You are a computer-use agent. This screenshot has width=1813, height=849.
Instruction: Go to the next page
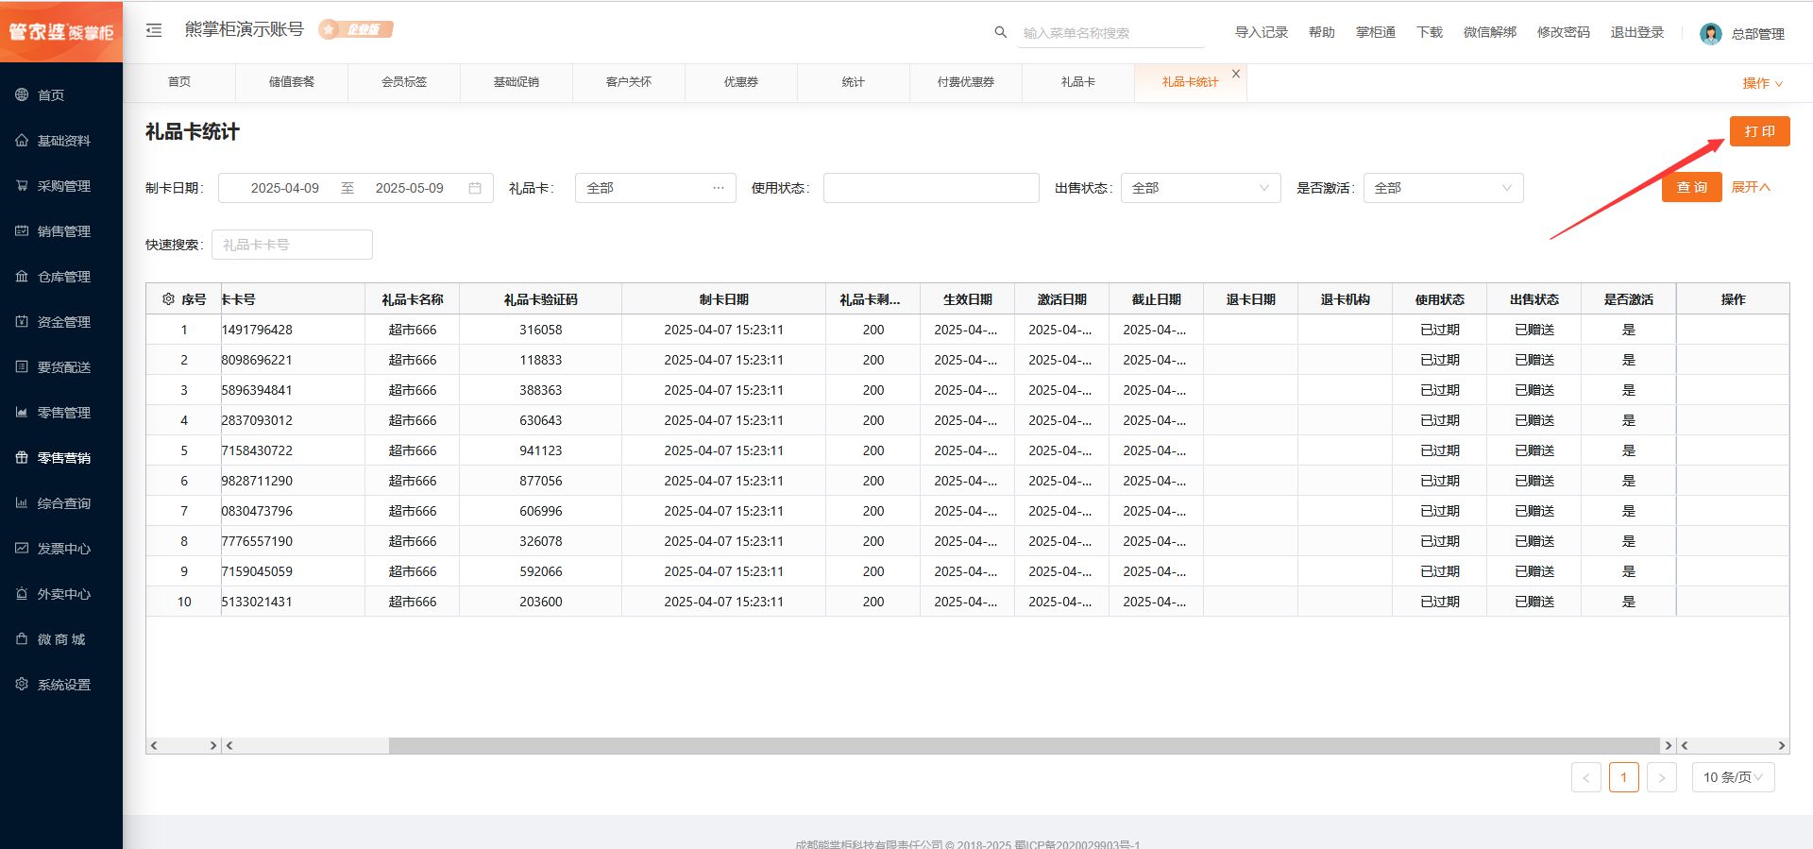[x=1662, y=777]
